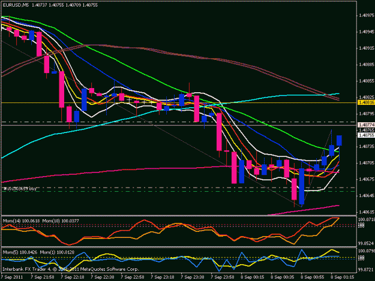Click the EURUSD,M5 chart title text
The height and width of the screenshot is (281, 375).
tap(16, 5)
